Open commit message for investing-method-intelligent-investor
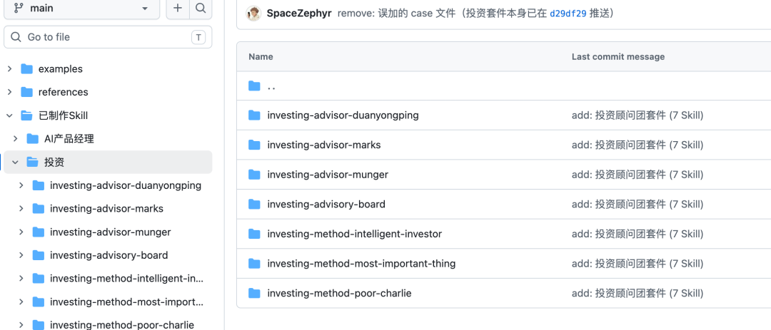771x330 pixels. click(638, 234)
